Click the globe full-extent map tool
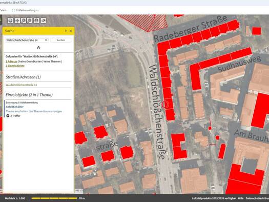 point(10,21)
